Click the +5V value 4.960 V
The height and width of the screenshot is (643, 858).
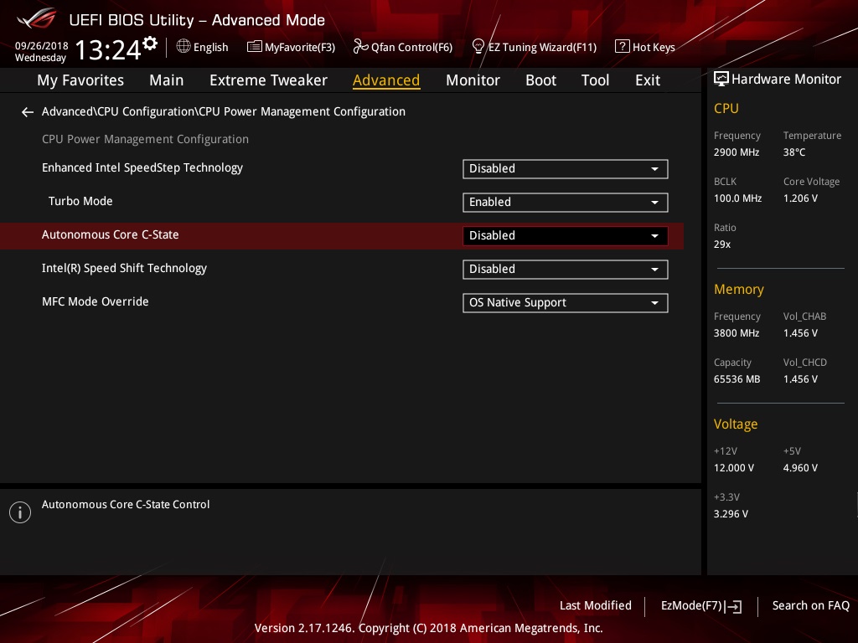(x=800, y=468)
